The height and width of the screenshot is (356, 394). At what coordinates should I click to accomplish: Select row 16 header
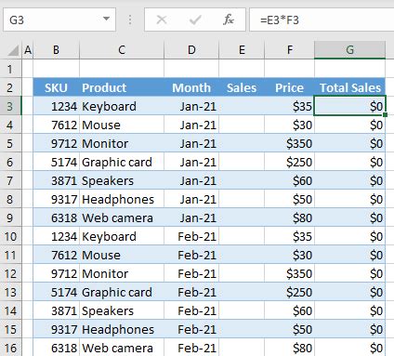(x=10, y=348)
